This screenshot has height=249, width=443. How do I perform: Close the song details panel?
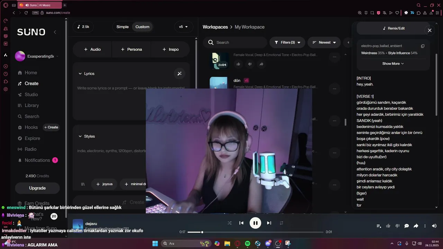[430, 30]
